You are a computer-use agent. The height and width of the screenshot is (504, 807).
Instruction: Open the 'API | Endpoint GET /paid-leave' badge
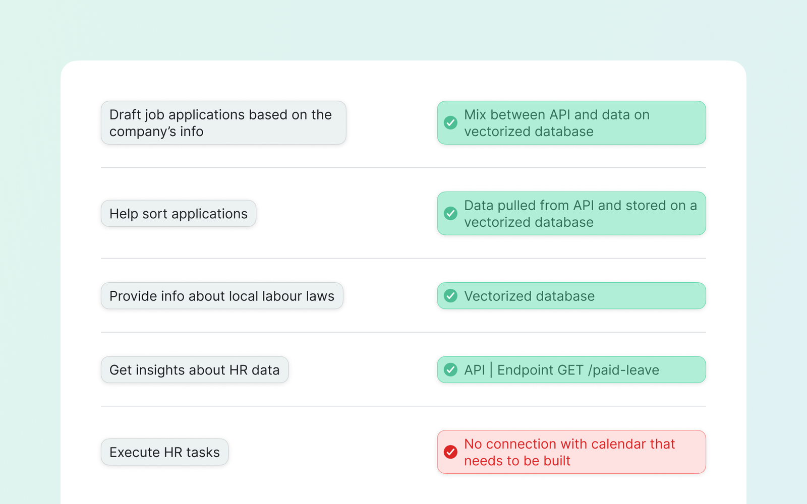[x=571, y=369]
